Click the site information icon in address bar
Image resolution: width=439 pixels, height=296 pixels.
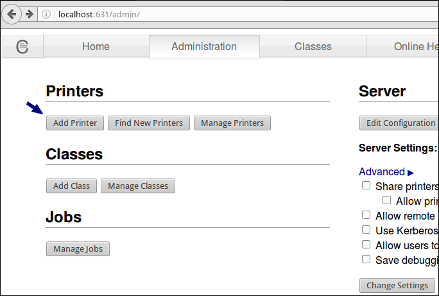pyautogui.click(x=46, y=14)
